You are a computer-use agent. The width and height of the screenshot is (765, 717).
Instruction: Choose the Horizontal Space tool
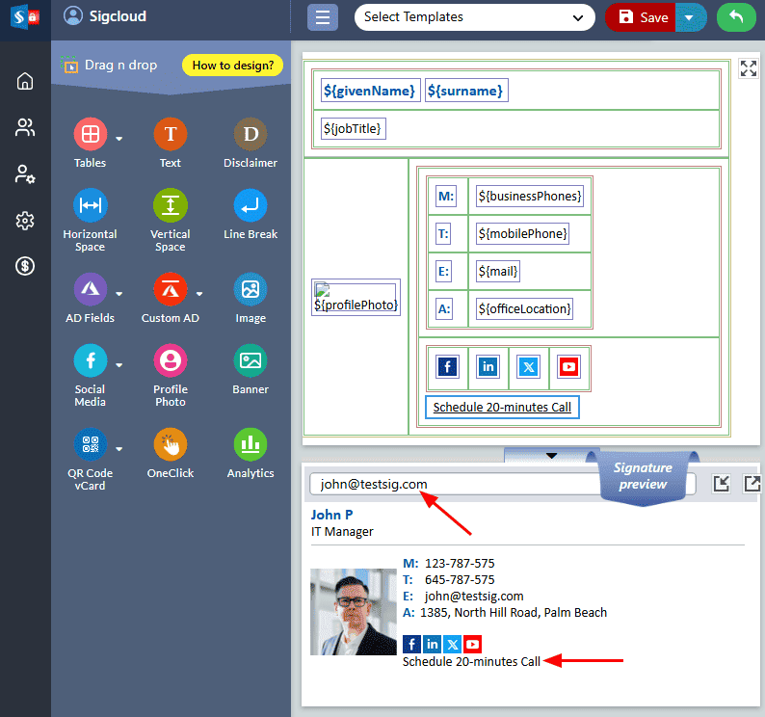[90, 205]
